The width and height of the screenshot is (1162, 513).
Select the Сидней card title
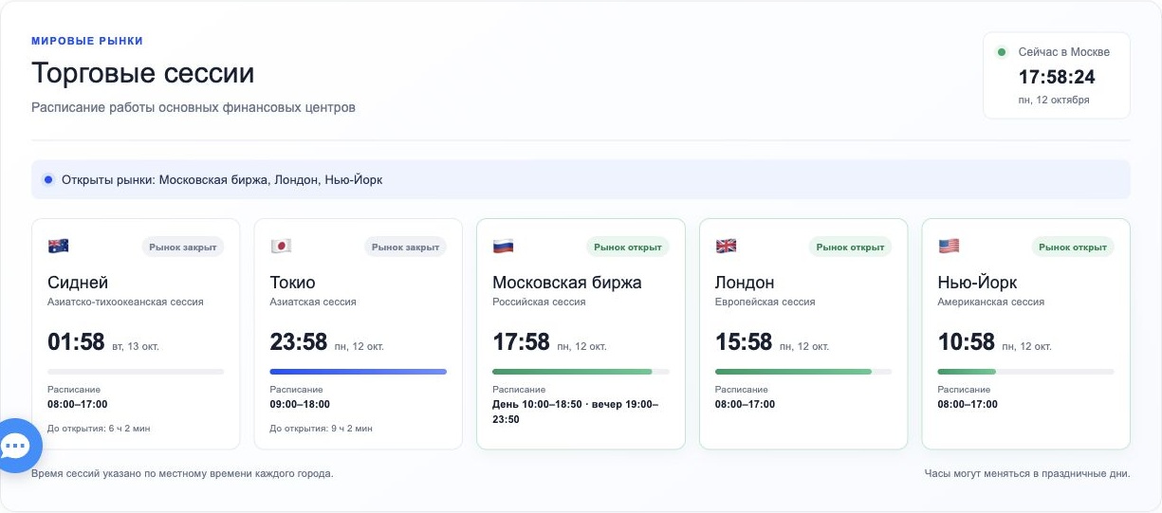pyautogui.click(x=78, y=283)
